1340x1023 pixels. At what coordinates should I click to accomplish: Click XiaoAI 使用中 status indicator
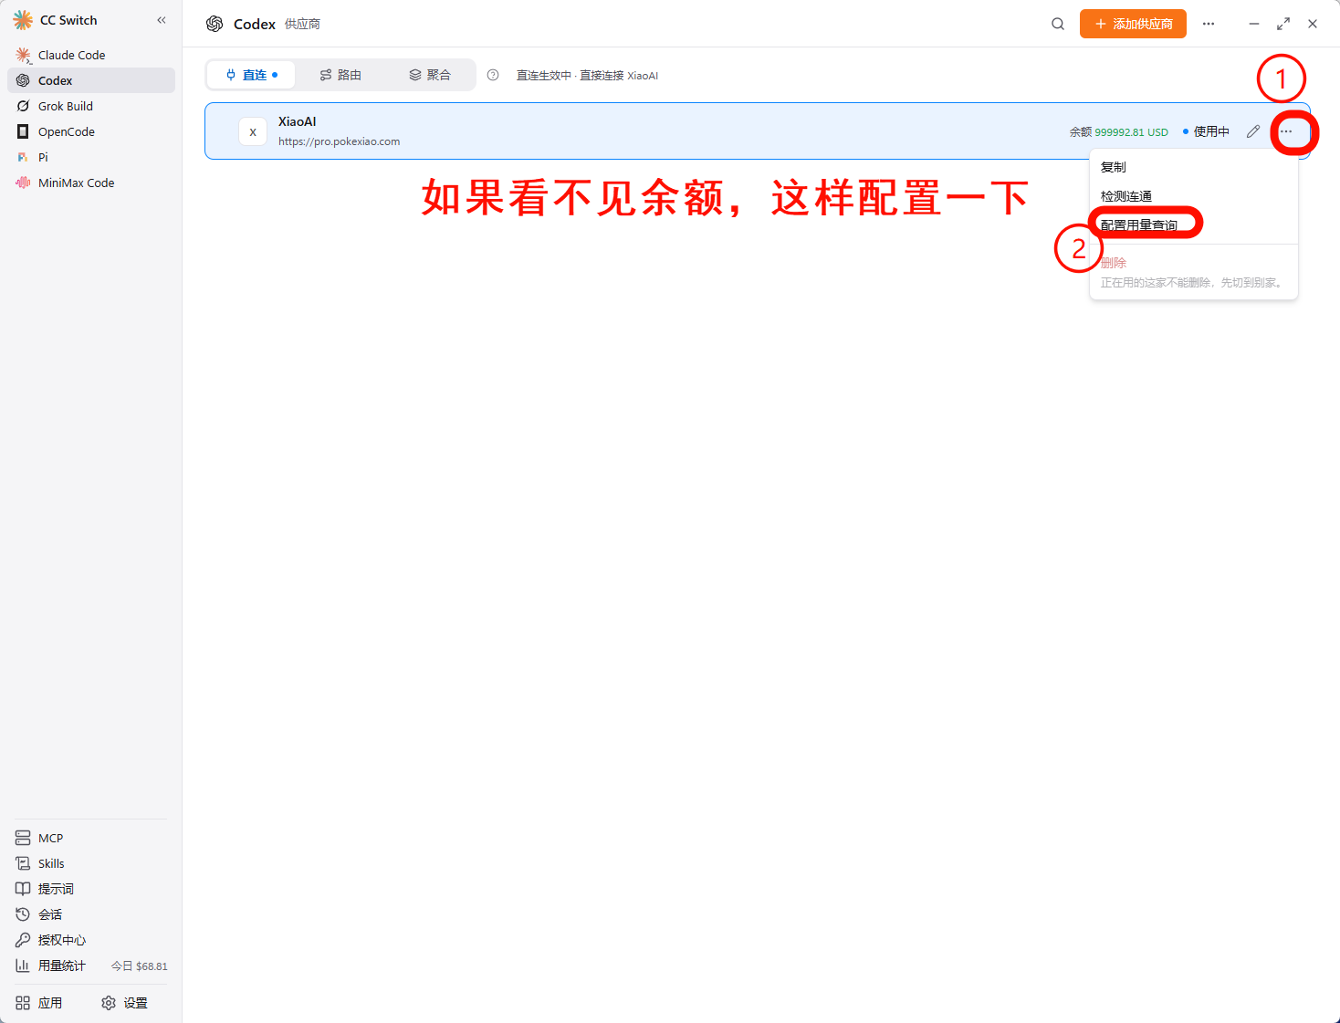(x=1206, y=131)
